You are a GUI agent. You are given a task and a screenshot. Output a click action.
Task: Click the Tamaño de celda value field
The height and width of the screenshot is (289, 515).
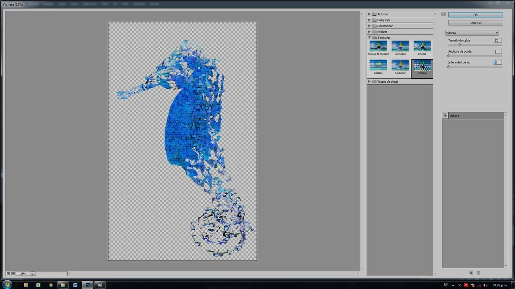point(498,41)
